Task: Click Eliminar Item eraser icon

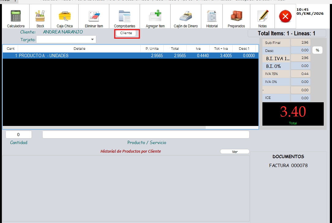Action: click(94, 17)
